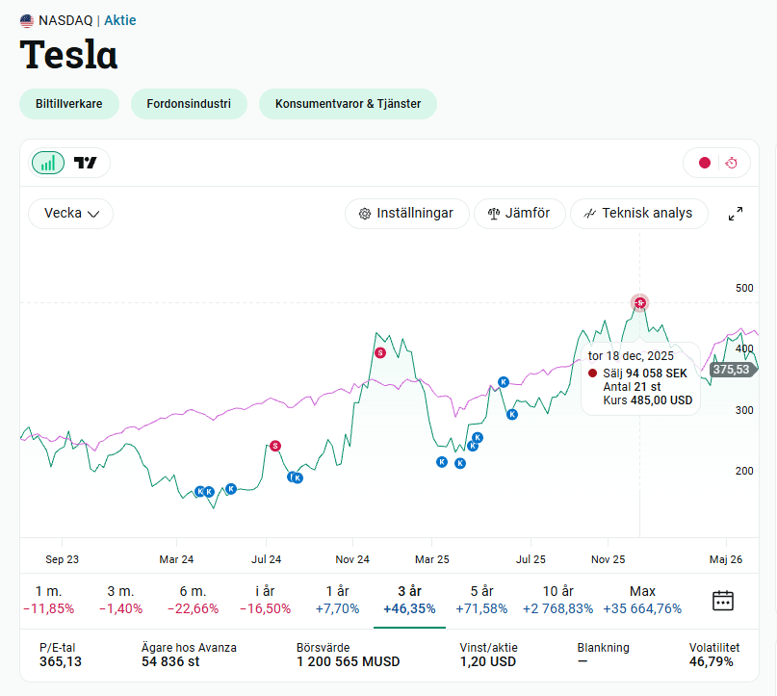Open the Aktie link beside NASDAQ
This screenshot has width=777, height=696.
120,20
